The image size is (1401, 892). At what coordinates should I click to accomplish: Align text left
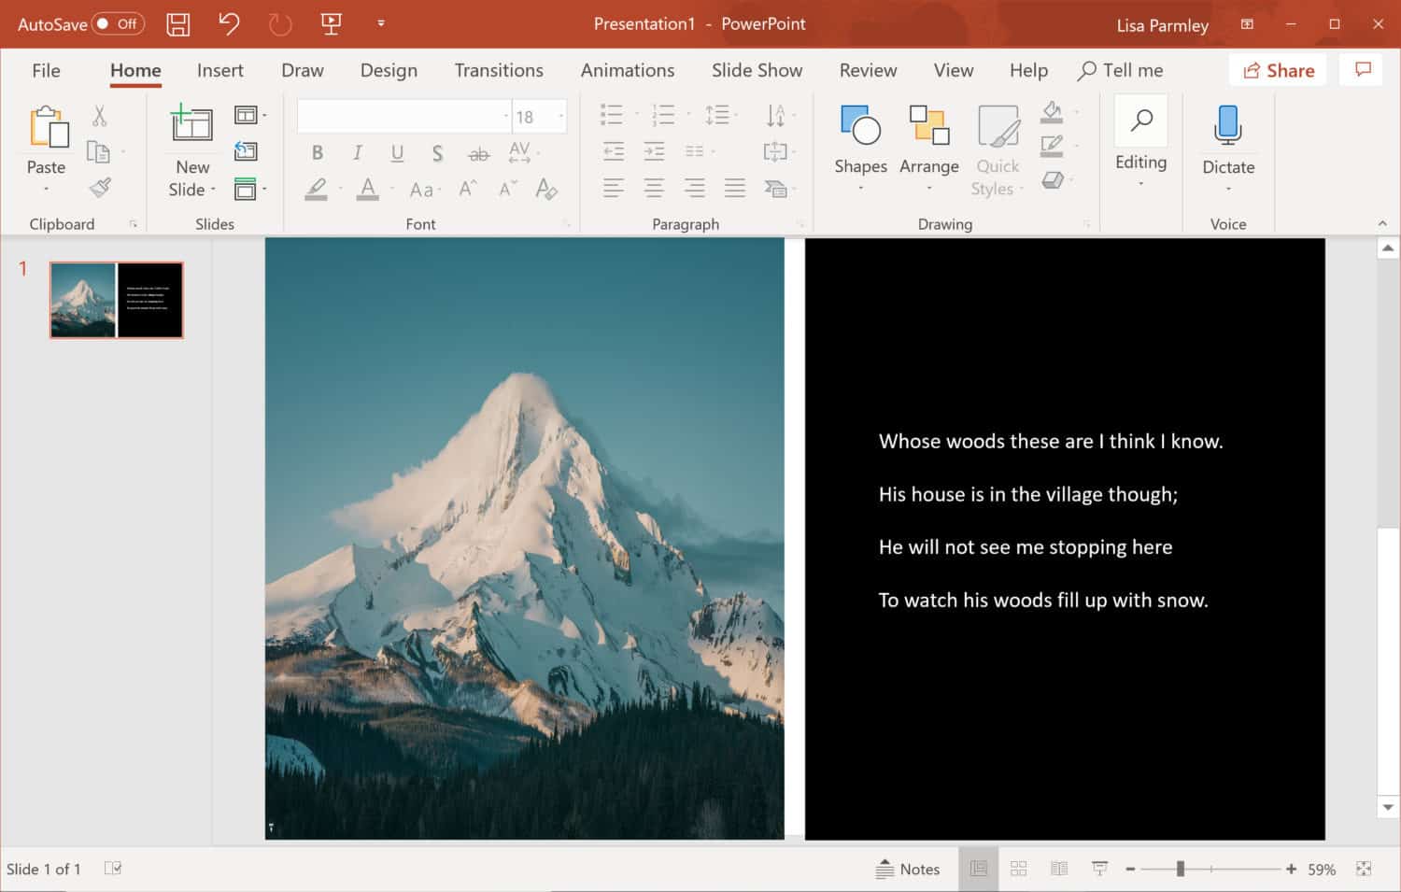(x=613, y=188)
